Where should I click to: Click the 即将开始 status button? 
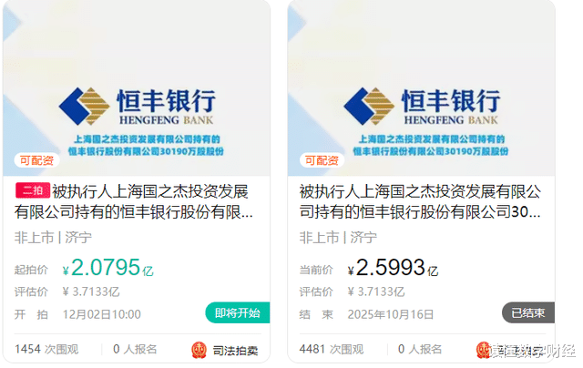click(x=238, y=312)
